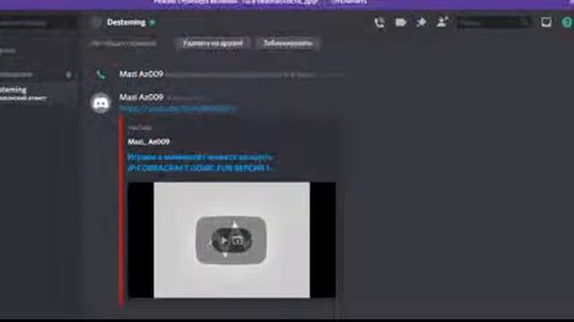Click the green help icon
Screen dimensions: 574x322
click(x=567, y=22)
